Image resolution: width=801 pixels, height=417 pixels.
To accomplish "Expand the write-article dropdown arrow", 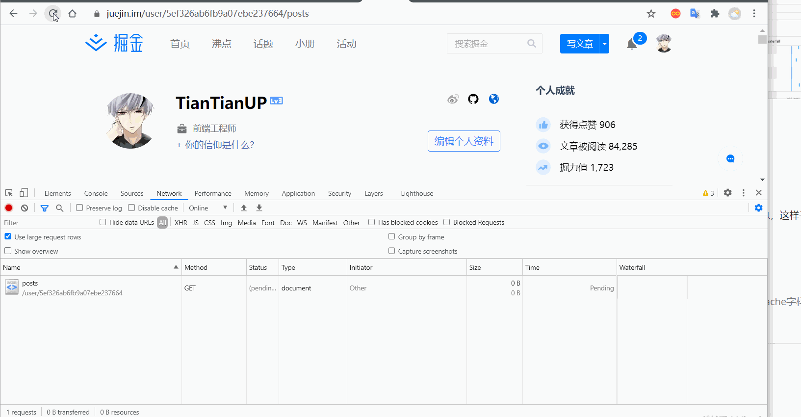I will [604, 44].
